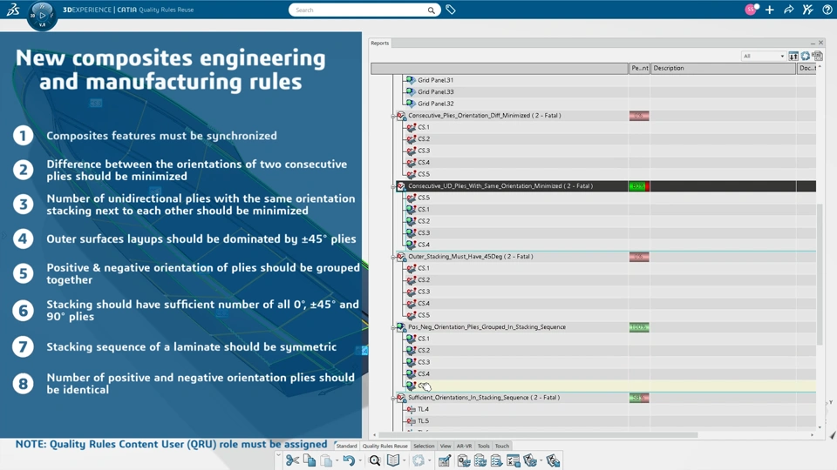
Task: Collapse Sufficient_Orientations_In_Stacking_Sequence node
Action: click(393, 398)
